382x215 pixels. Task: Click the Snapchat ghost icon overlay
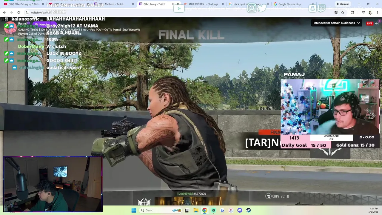[x=312, y=8]
